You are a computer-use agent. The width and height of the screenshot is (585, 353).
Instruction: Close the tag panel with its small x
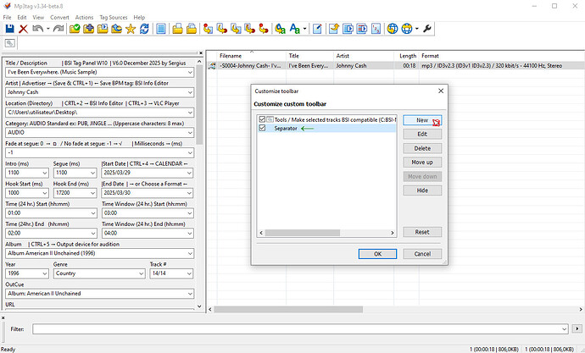(x=201, y=53)
